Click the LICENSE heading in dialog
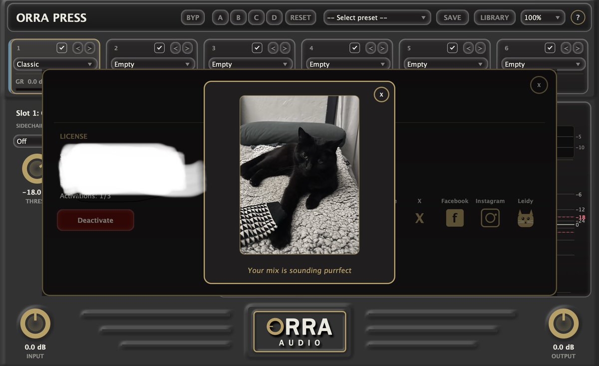The height and width of the screenshot is (366, 599). coord(74,136)
